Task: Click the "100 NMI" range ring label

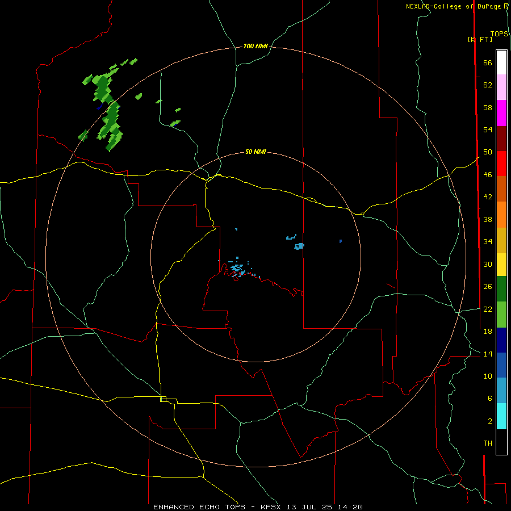Action: 256,47
